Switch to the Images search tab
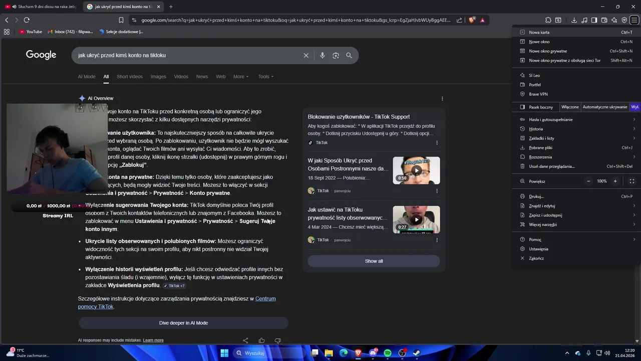Viewport: 641px width, 361px height. point(158,77)
